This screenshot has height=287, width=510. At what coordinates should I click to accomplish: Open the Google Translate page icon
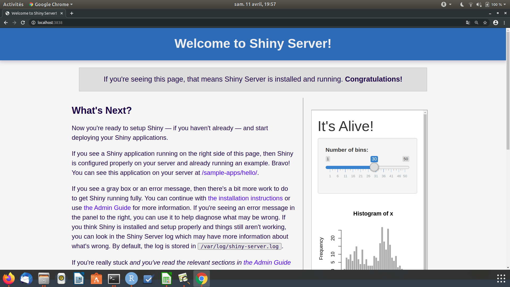(468, 23)
